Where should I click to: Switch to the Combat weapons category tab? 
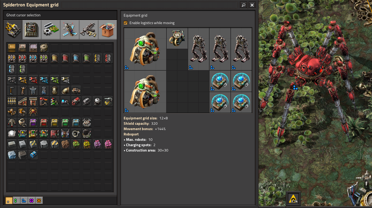(x=89, y=30)
